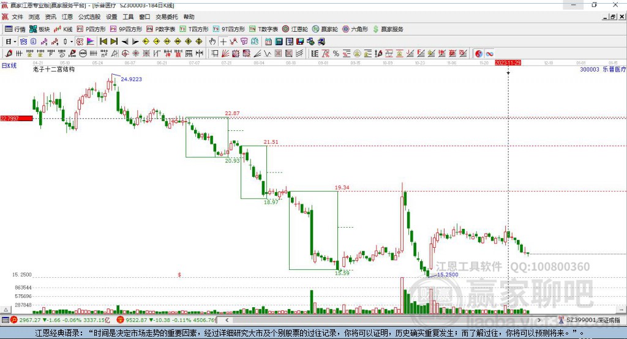627x339 pixels.
Task: Open the 设置 menu
Action: coord(111,17)
